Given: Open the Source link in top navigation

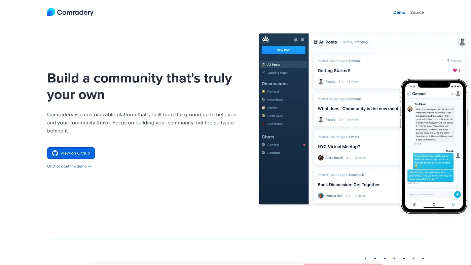Looking at the screenshot, I should tap(417, 12).
